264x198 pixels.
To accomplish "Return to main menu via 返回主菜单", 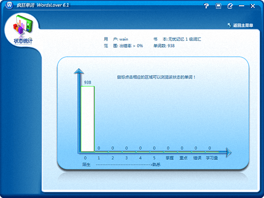I will coord(243,26).
